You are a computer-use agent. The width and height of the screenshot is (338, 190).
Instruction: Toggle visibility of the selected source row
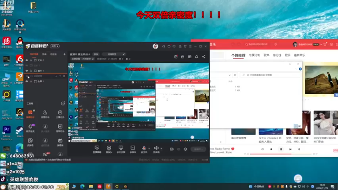coord(27,76)
